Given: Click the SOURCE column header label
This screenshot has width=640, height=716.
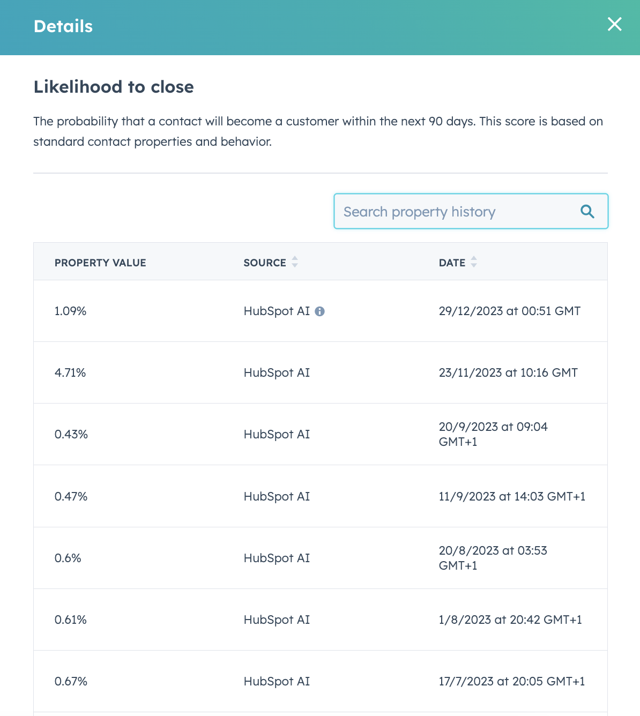Looking at the screenshot, I should pyautogui.click(x=265, y=263).
